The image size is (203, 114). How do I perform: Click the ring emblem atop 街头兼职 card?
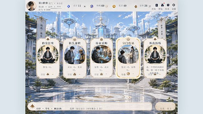[75, 39]
